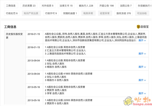152x106 pixels.
Task: Open the 股权冻结 376 tab
Action: (123, 13)
